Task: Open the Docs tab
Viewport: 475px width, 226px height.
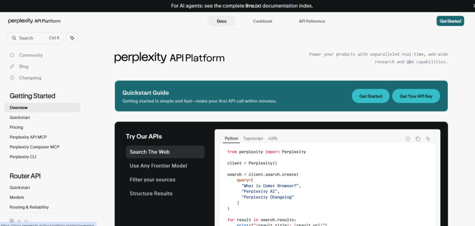Action: tap(221, 21)
